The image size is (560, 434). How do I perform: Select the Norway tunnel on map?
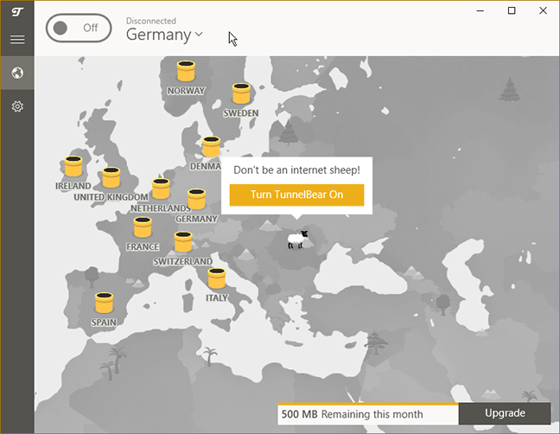(186, 71)
